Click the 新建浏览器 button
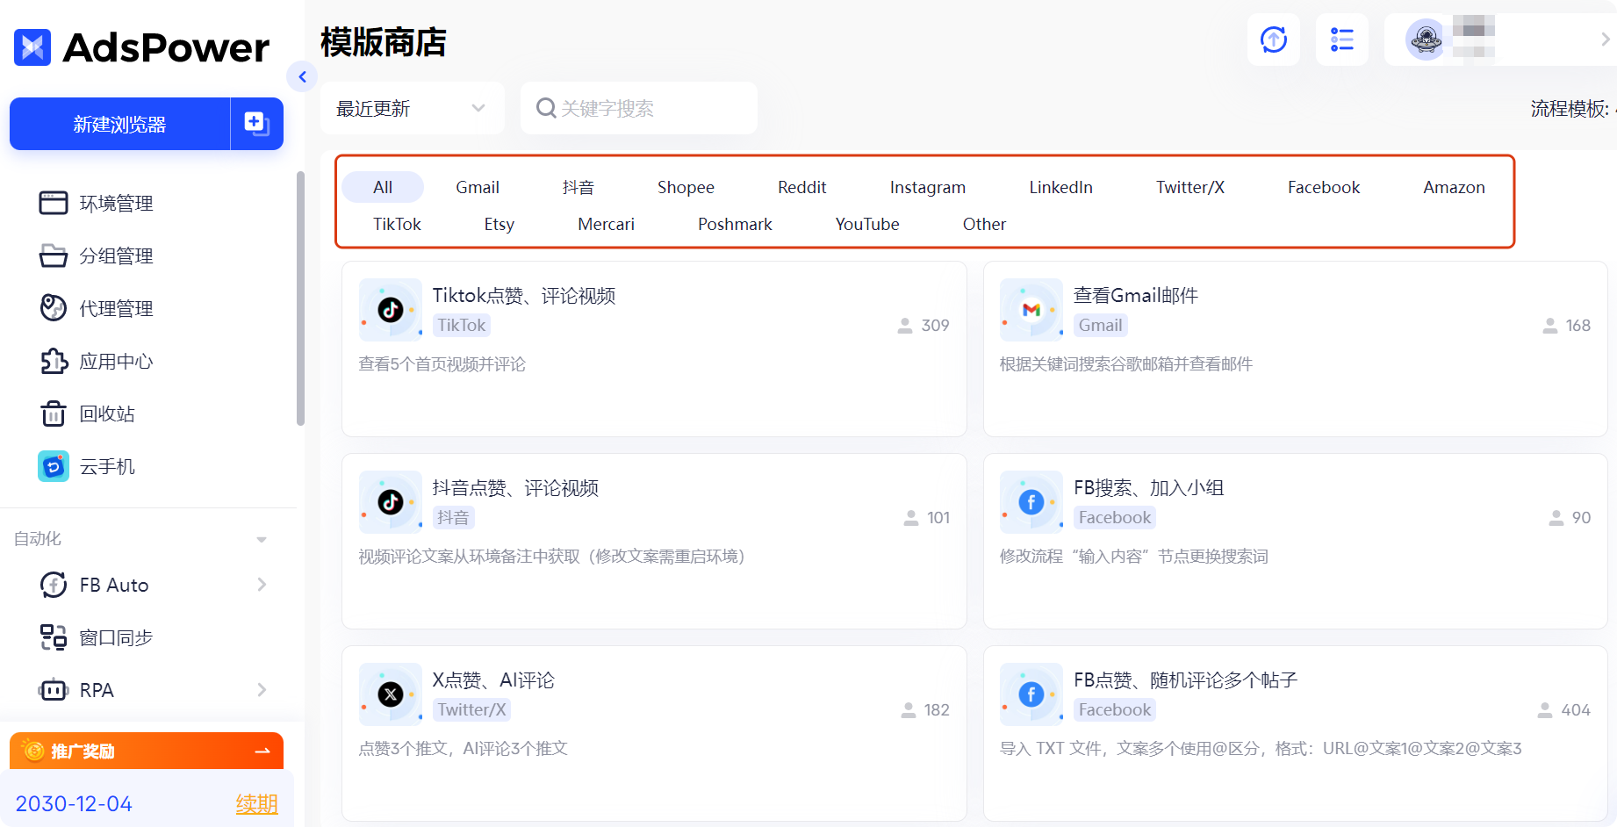 tap(120, 124)
